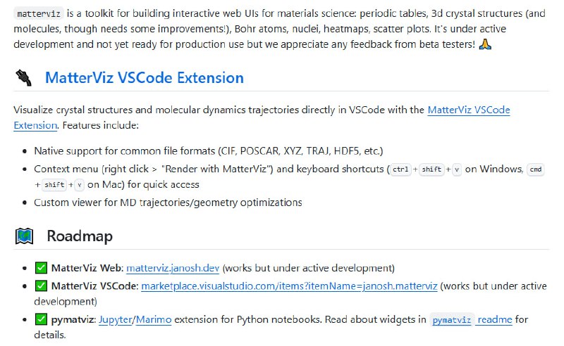The image size is (564, 346).
Task: Click the cmd key badge
Action: click(x=536, y=169)
